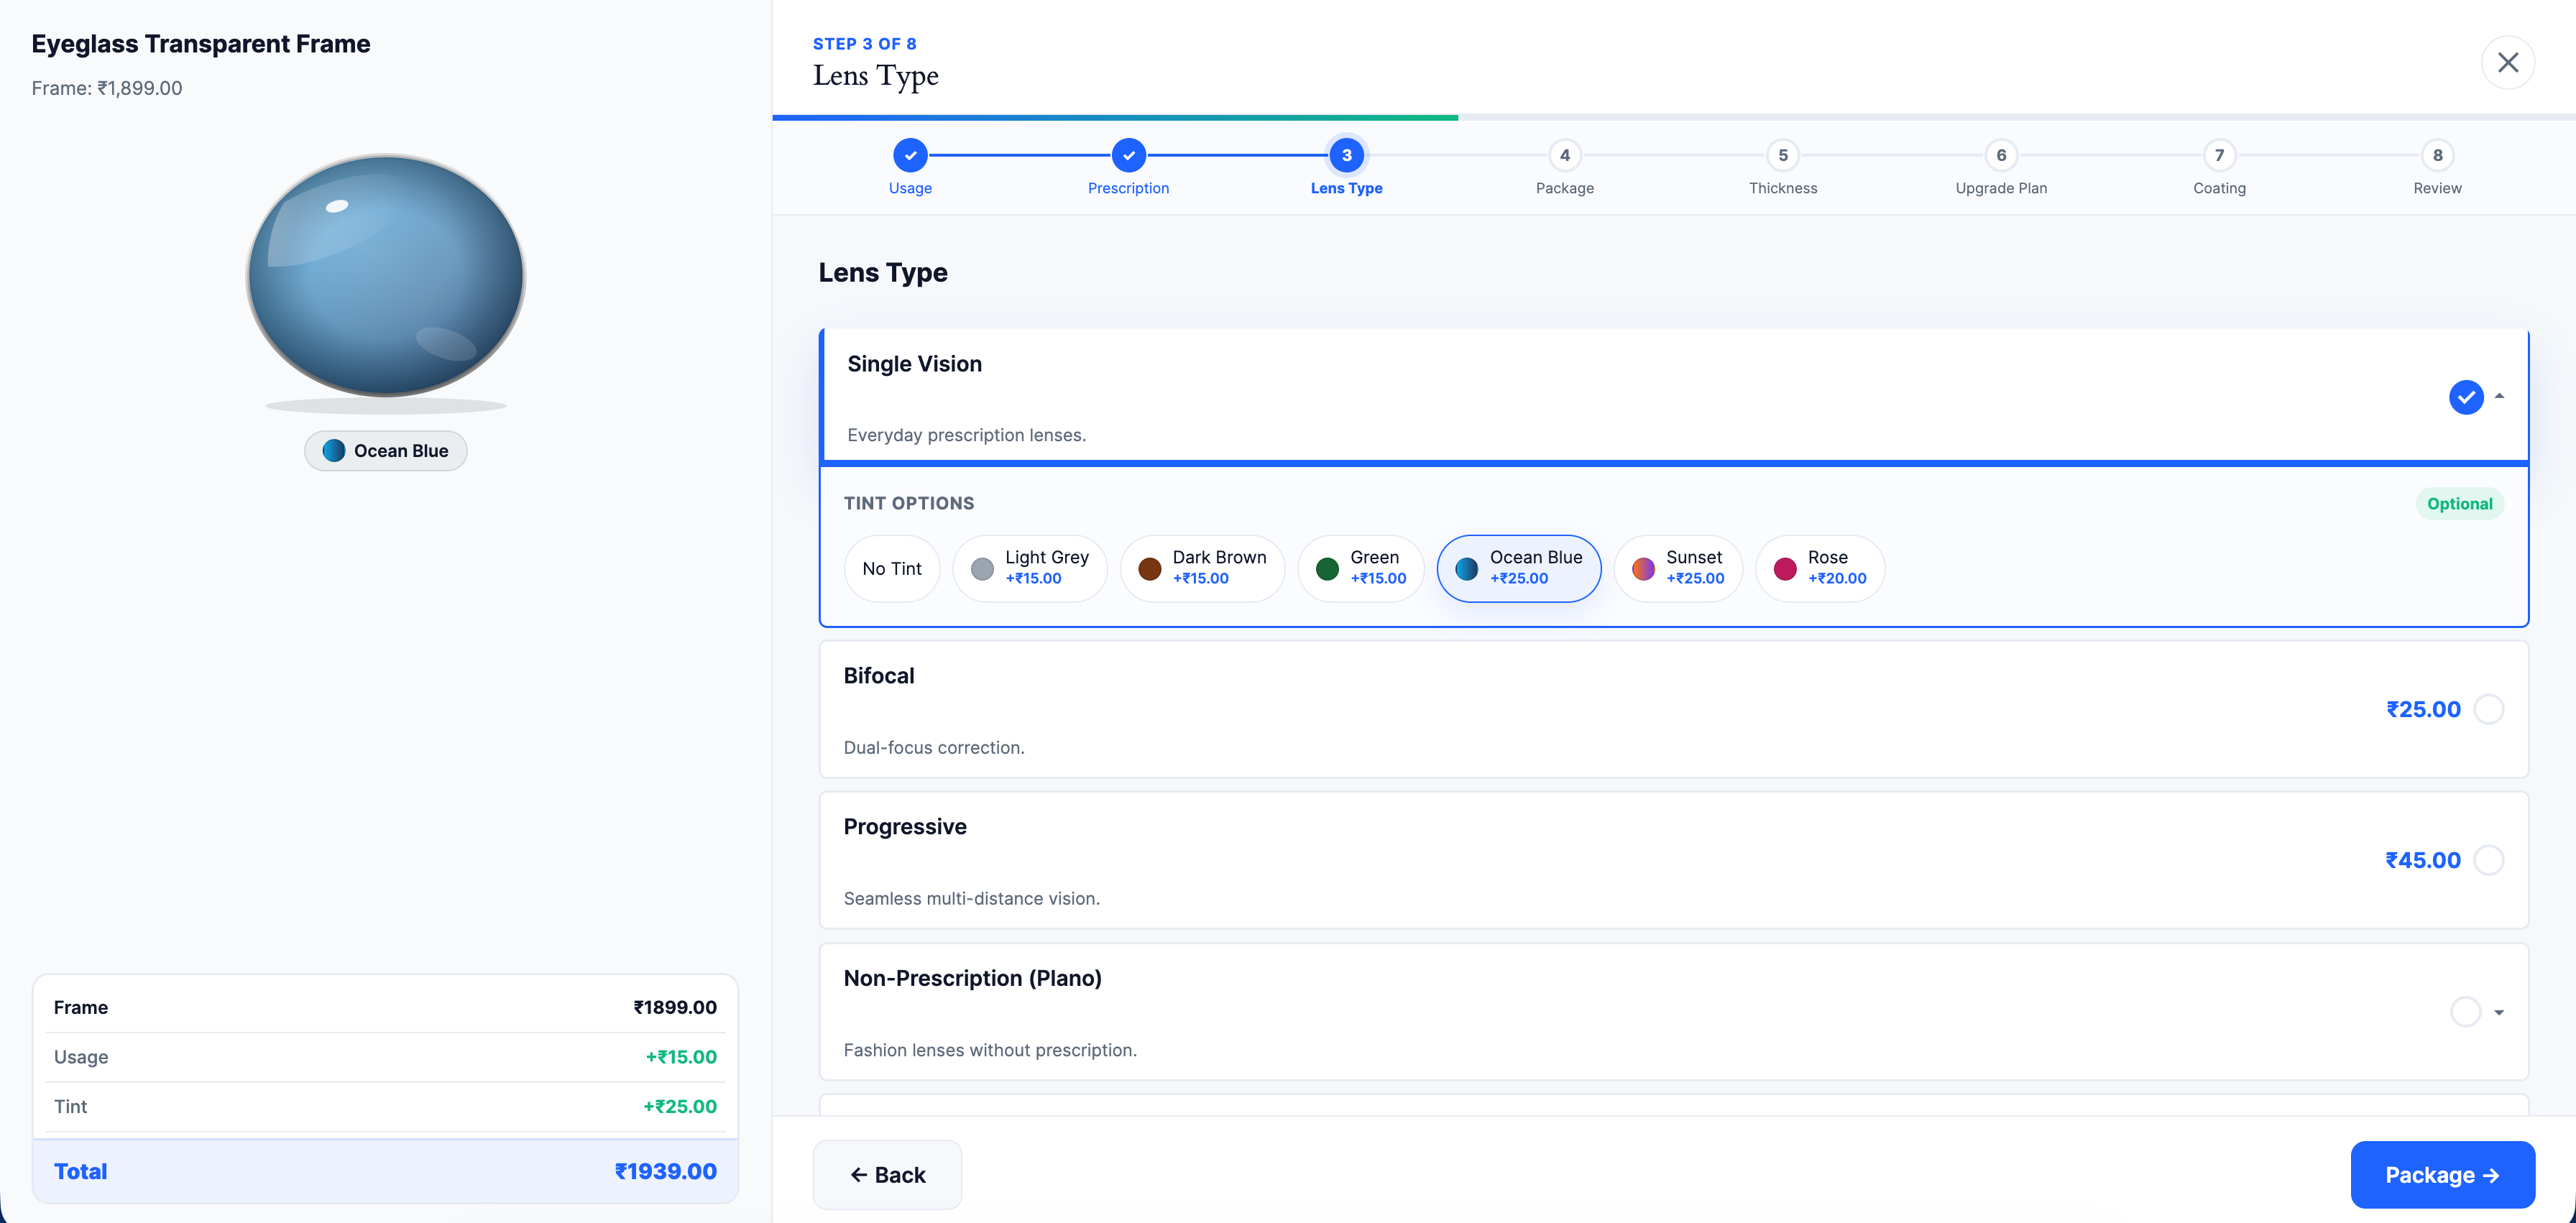Click the Back button

(x=887, y=1174)
